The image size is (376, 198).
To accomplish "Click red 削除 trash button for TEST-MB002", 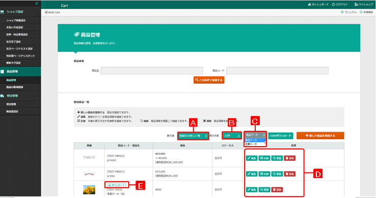I will [x=290, y=158].
